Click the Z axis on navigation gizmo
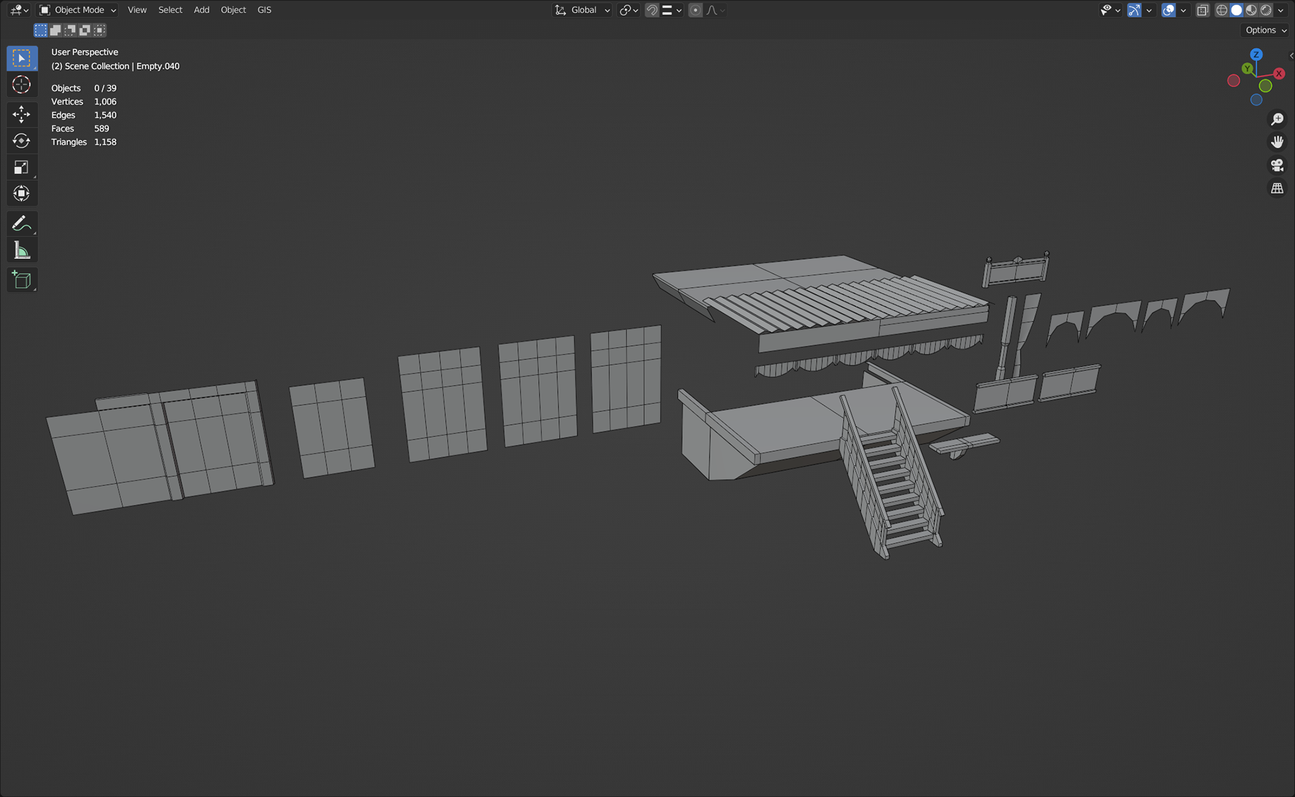Image resolution: width=1295 pixels, height=797 pixels. (1256, 55)
